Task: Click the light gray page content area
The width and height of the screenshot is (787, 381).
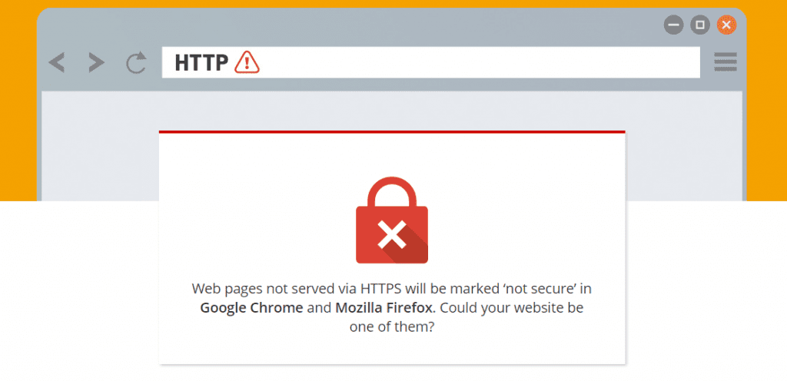Action: click(x=101, y=145)
